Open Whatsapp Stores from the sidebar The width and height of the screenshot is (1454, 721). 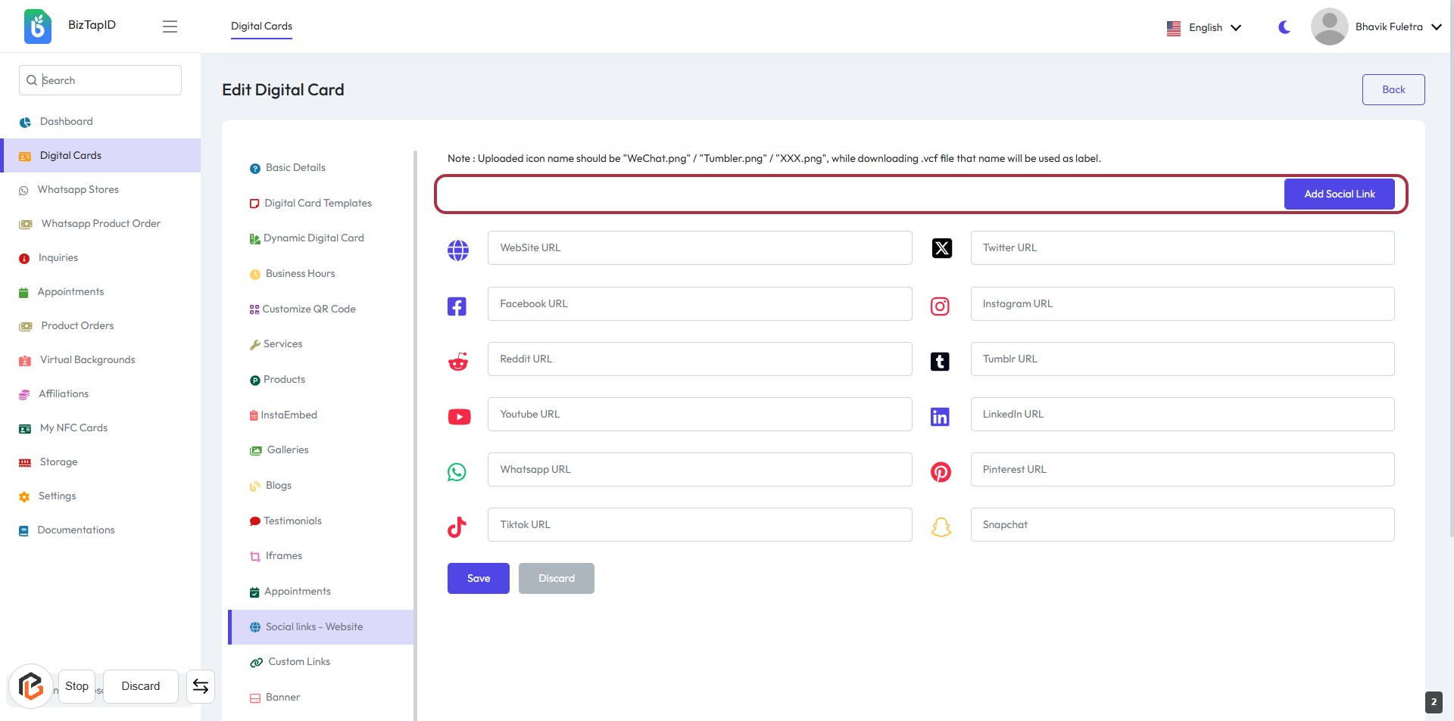78,190
